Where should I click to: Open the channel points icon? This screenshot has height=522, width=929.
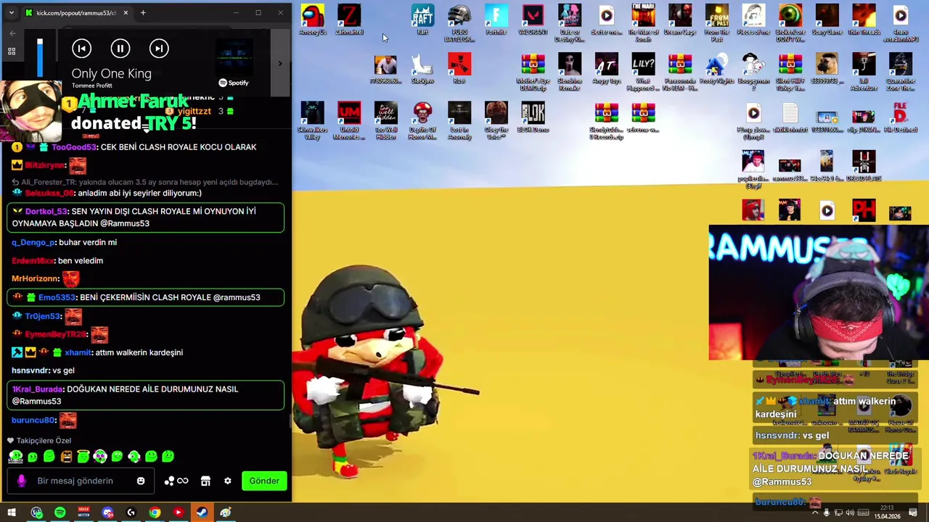pos(176,481)
